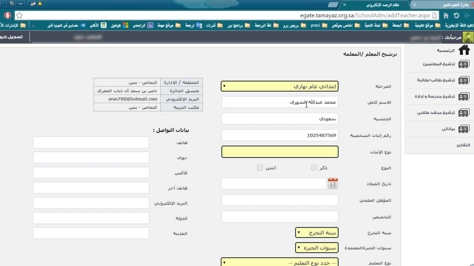
Task: Expand the سنة التخرج dropdown
Action: point(317,233)
